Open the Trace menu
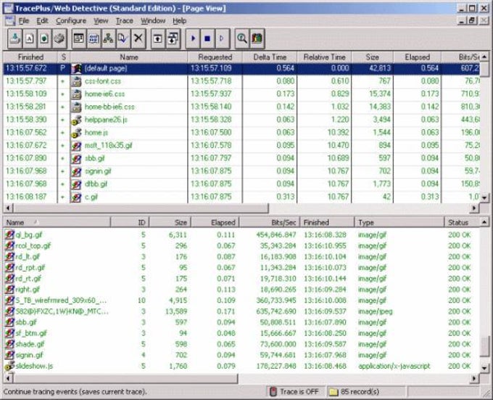The width and height of the screenshot is (493, 400). tap(125, 21)
